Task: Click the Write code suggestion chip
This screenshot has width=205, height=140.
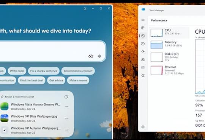Action: (x=17, y=71)
